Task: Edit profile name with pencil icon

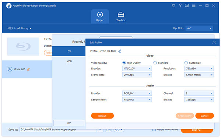Action: point(119,51)
